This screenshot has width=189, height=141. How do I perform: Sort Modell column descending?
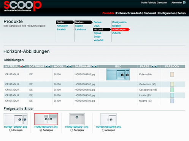[x=67, y=67]
